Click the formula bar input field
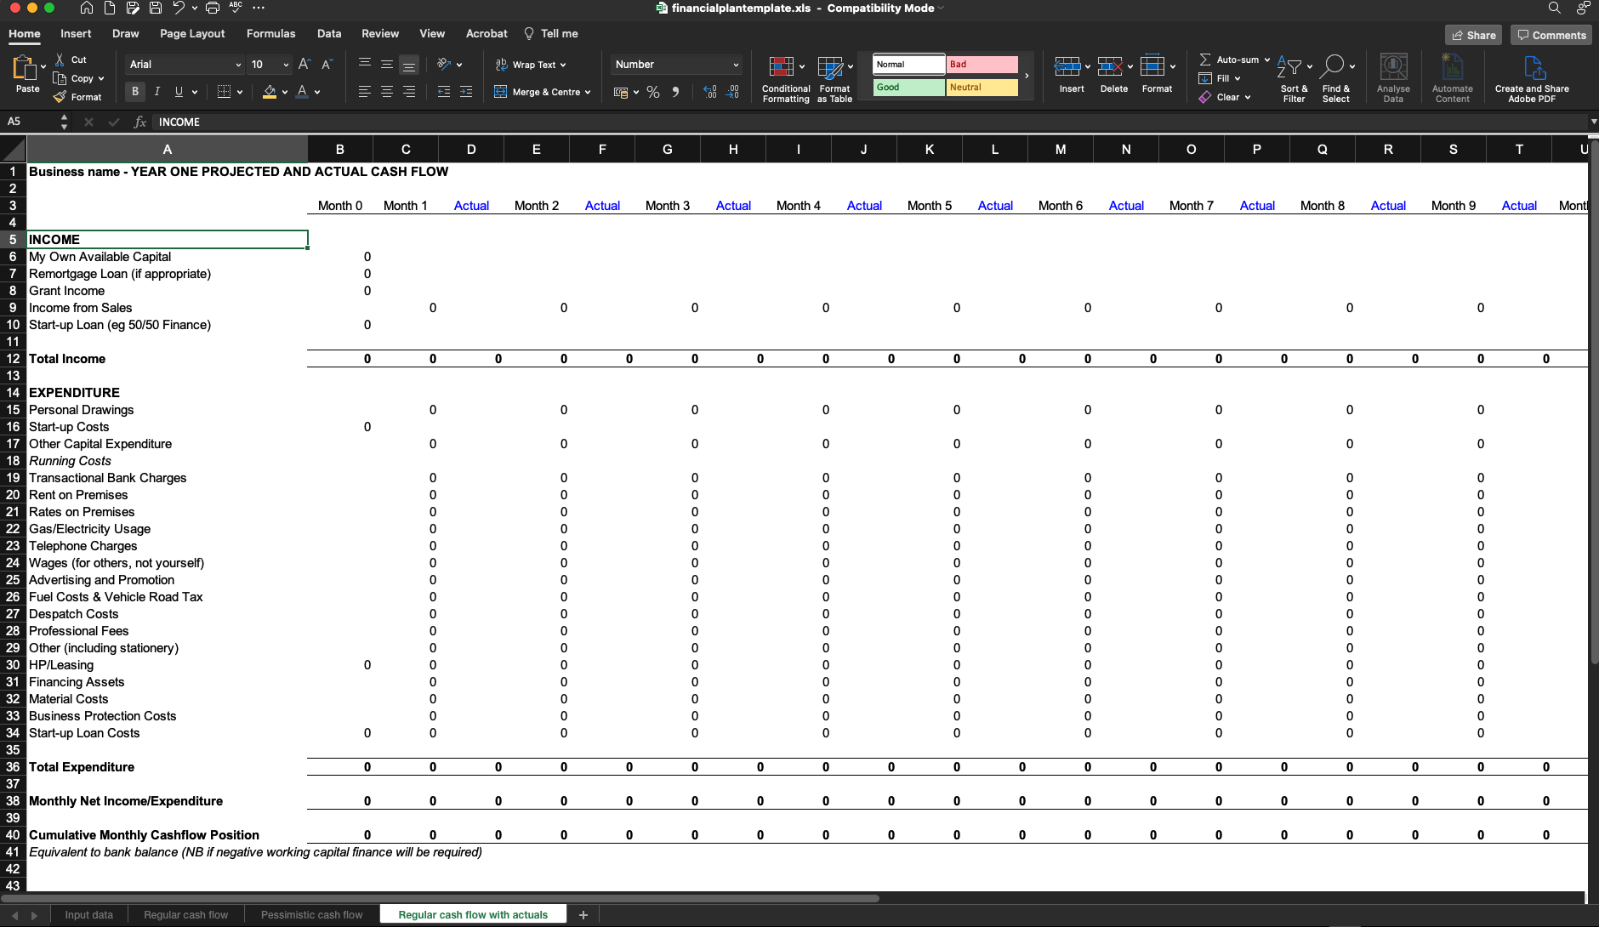Screen dimensions: 1599x927 pyautogui.click(x=851, y=122)
